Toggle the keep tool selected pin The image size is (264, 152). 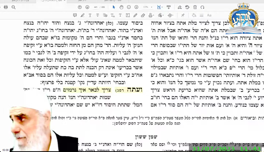(x=183, y=15)
